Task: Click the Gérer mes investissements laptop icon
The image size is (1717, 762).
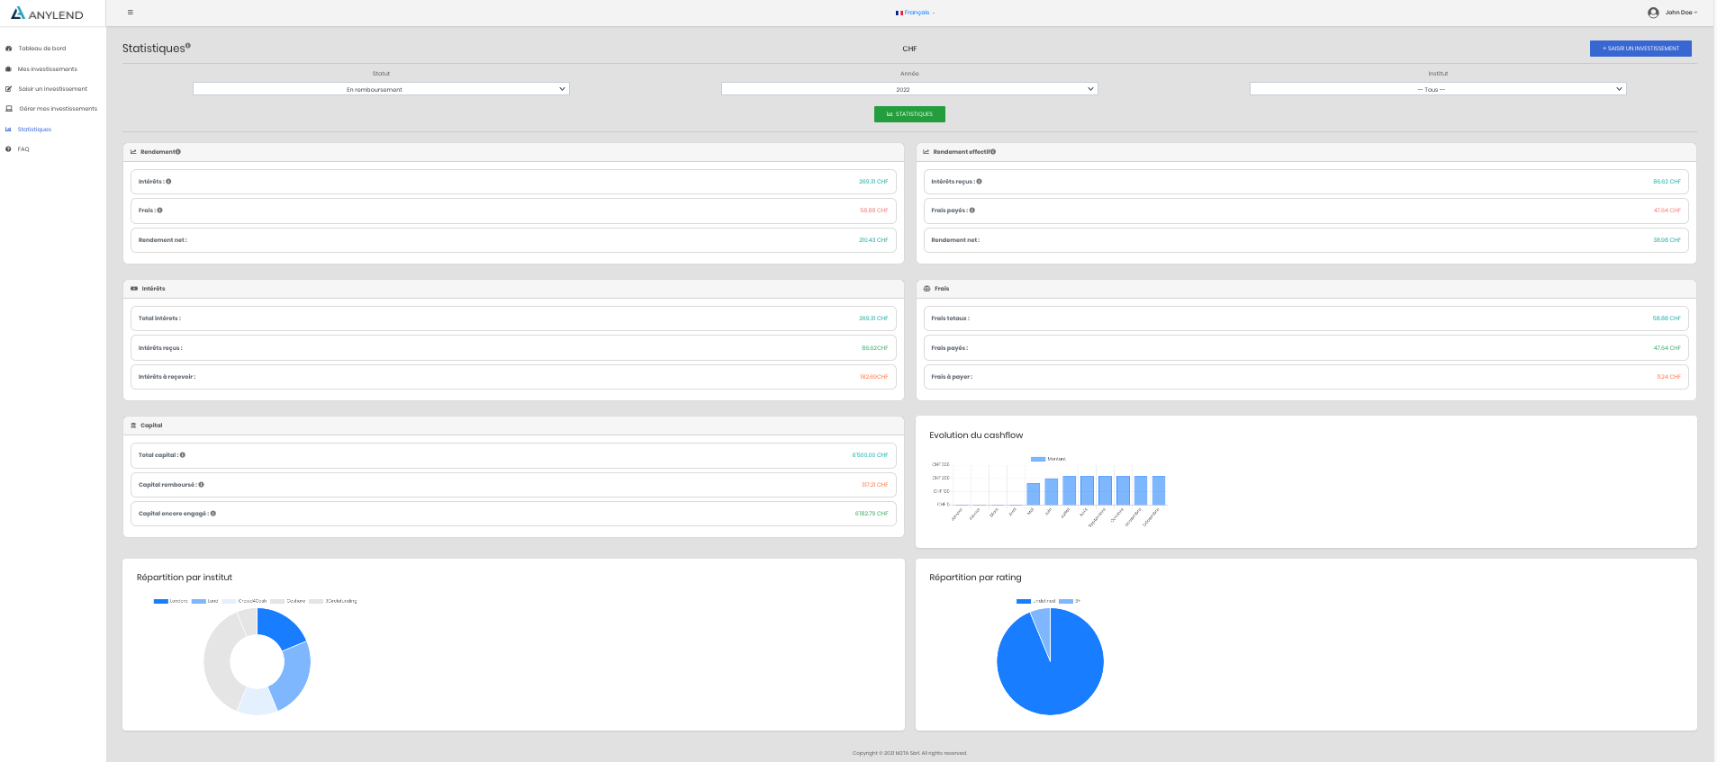Action: coord(9,109)
